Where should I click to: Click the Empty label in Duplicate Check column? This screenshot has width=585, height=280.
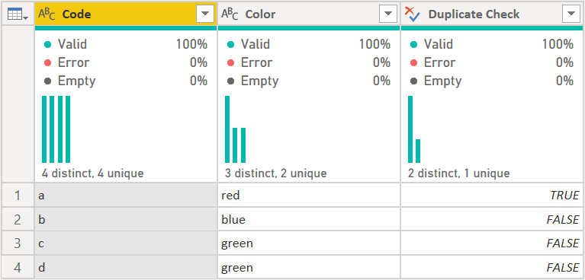click(442, 81)
